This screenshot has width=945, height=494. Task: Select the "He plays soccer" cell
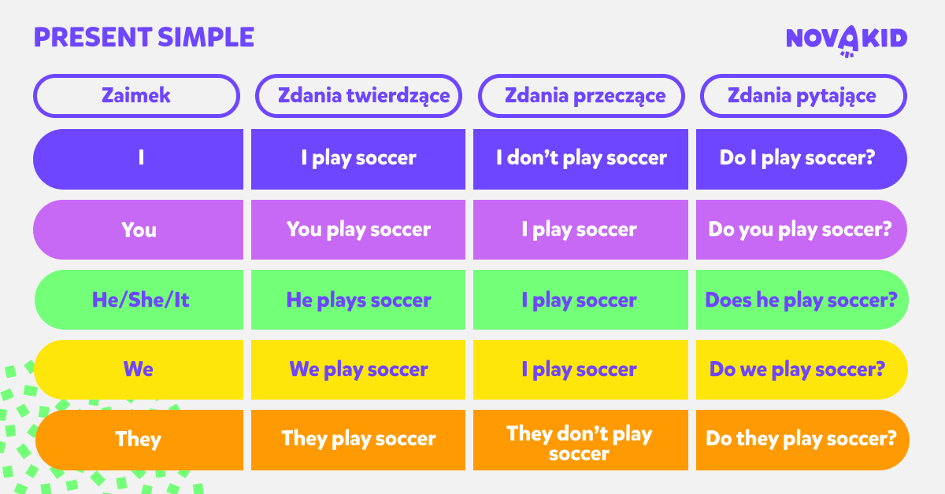[x=358, y=300]
